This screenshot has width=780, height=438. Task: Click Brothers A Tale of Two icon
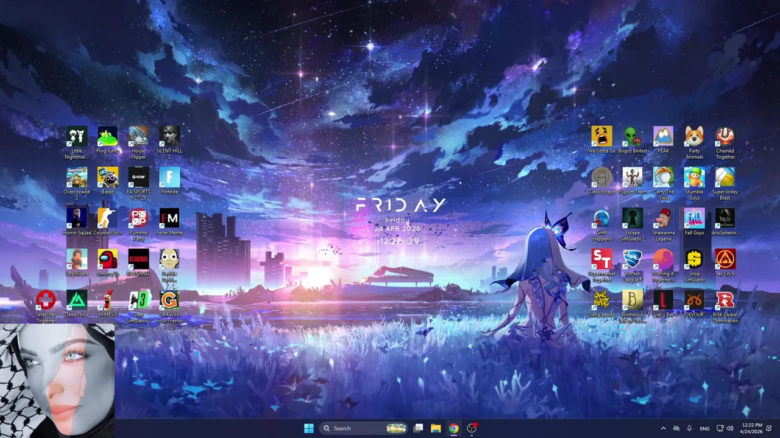click(633, 305)
